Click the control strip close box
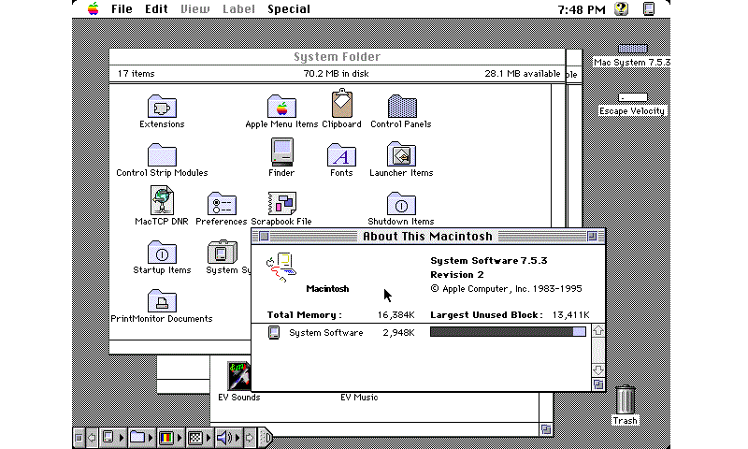748x449 pixels. [x=79, y=437]
